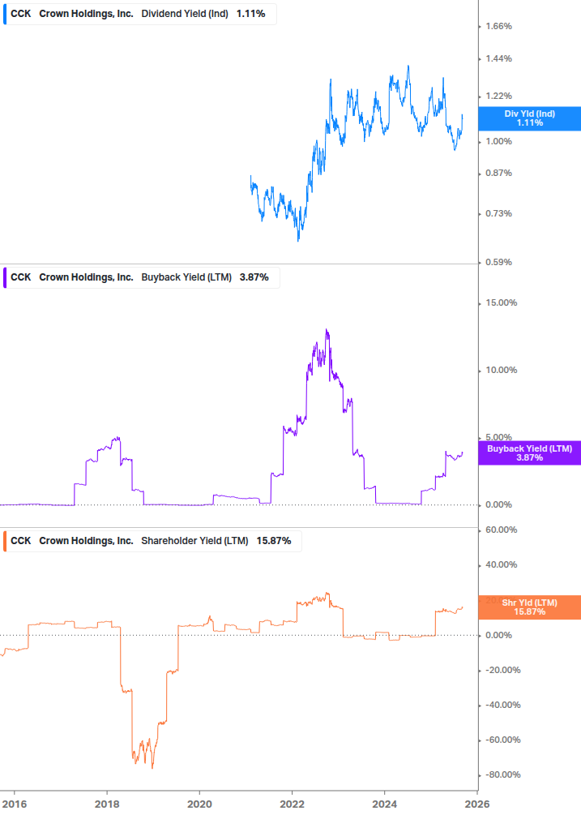Click the 15.87% value in Shareholder Yield legend
This screenshot has height=815, width=581.
[x=274, y=541]
